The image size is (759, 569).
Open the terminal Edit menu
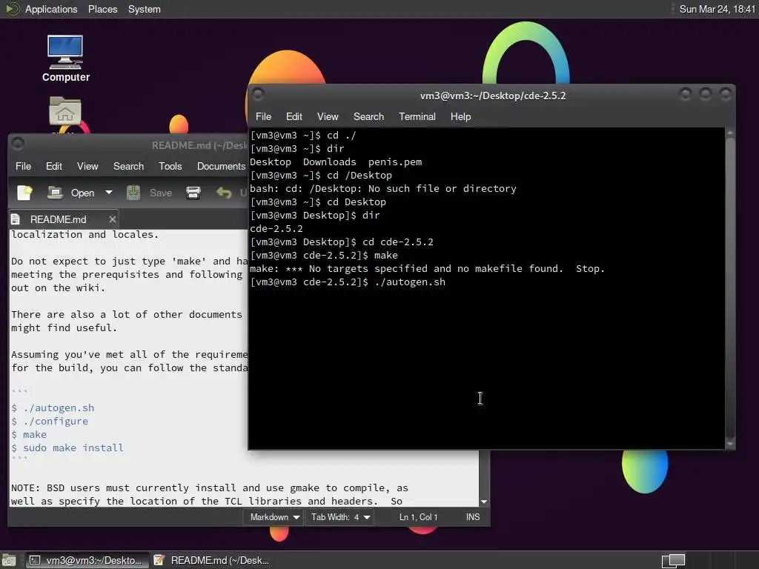coord(294,116)
